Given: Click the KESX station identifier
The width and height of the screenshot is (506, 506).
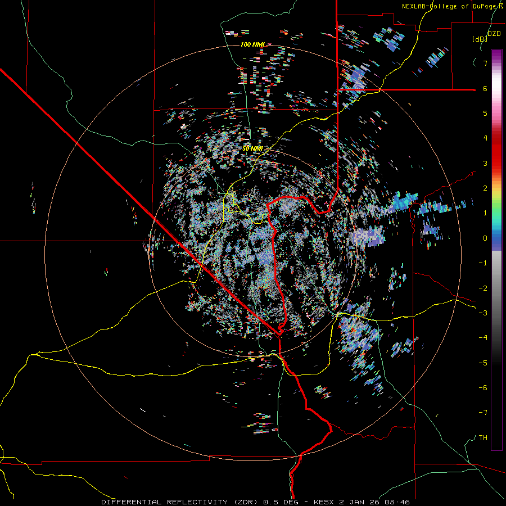Looking at the screenshot, I should click(324, 502).
